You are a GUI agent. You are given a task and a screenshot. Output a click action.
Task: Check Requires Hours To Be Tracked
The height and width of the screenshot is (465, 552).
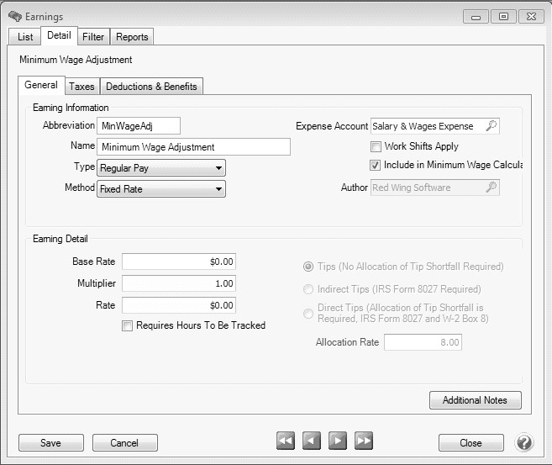[128, 325]
